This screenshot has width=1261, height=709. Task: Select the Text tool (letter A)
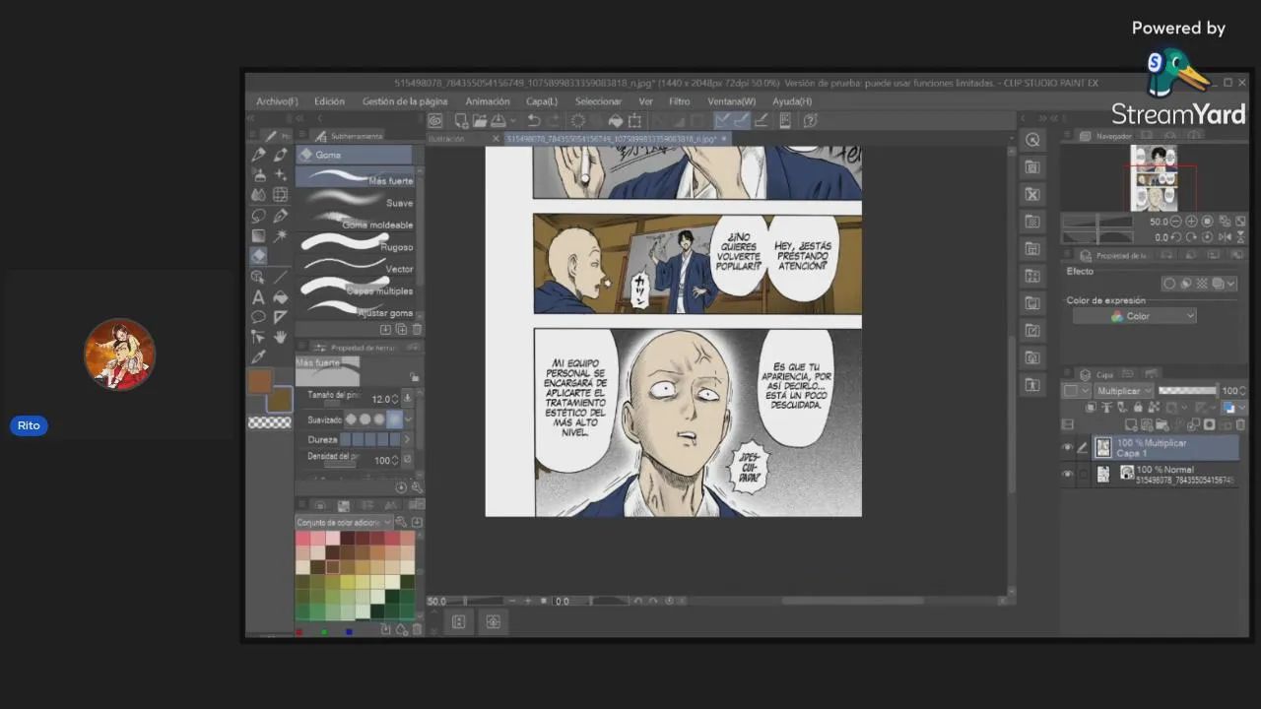(258, 296)
